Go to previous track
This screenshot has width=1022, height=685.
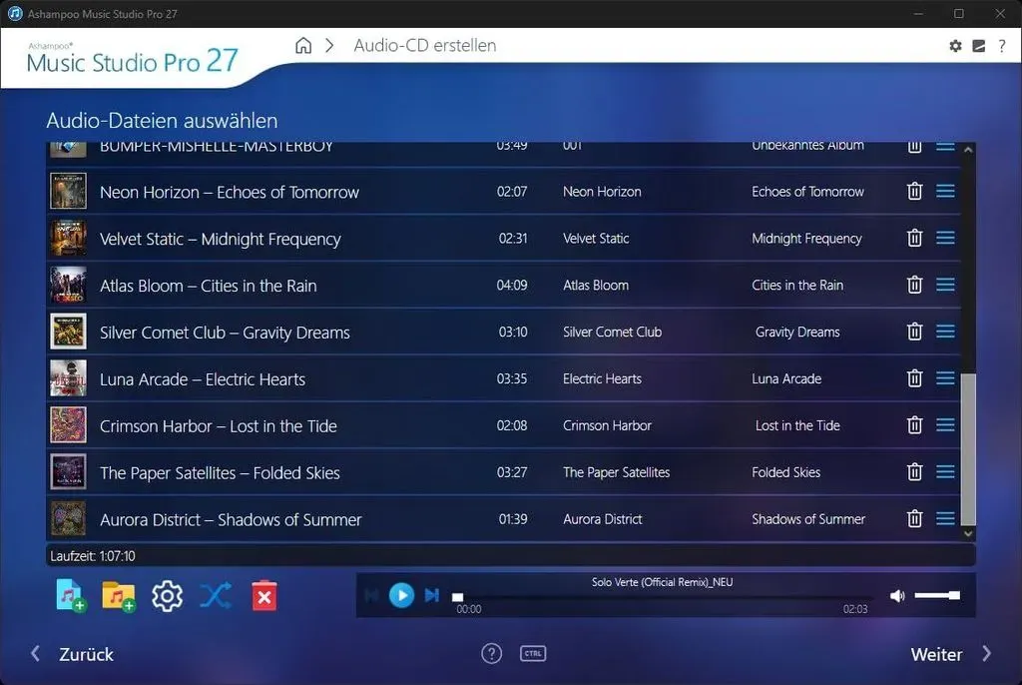372,595
